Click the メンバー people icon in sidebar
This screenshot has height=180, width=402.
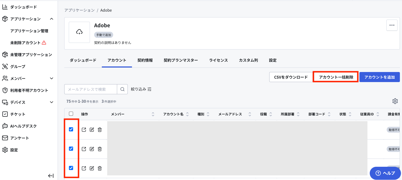[x=5, y=78]
